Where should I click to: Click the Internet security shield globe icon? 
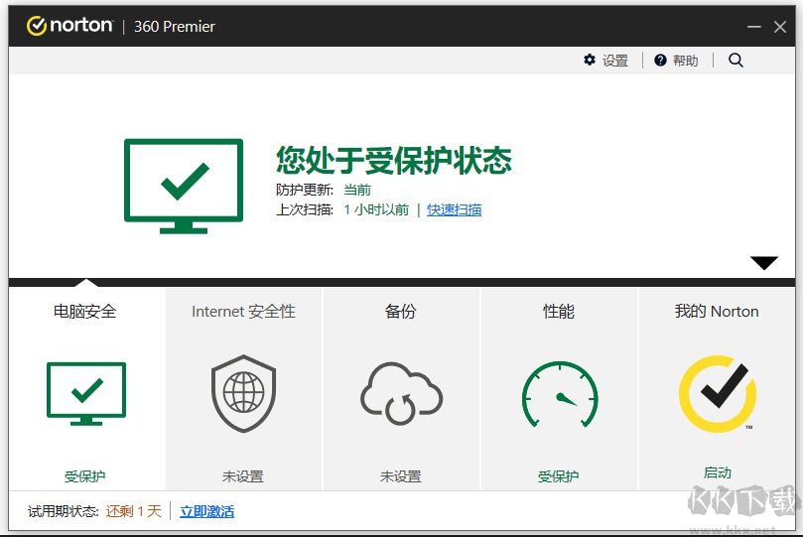tap(244, 393)
